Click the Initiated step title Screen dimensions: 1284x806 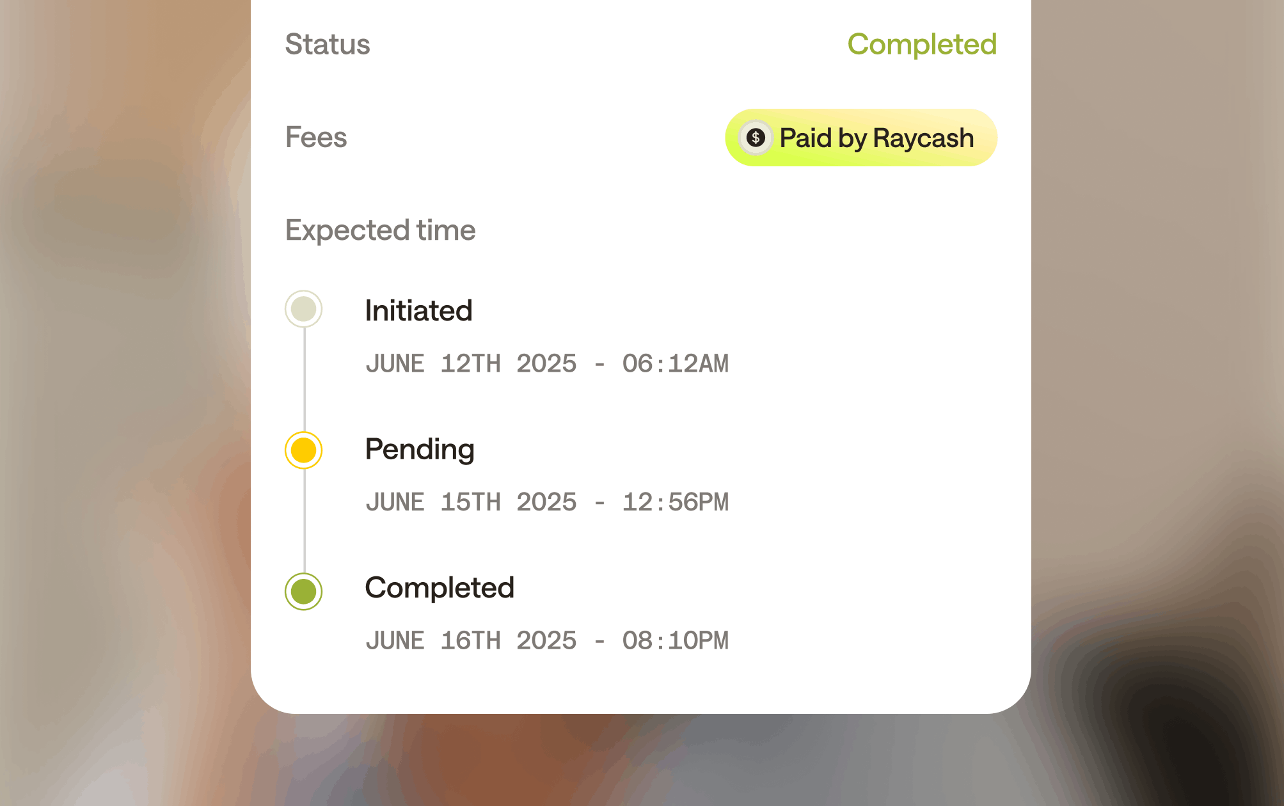click(x=418, y=311)
